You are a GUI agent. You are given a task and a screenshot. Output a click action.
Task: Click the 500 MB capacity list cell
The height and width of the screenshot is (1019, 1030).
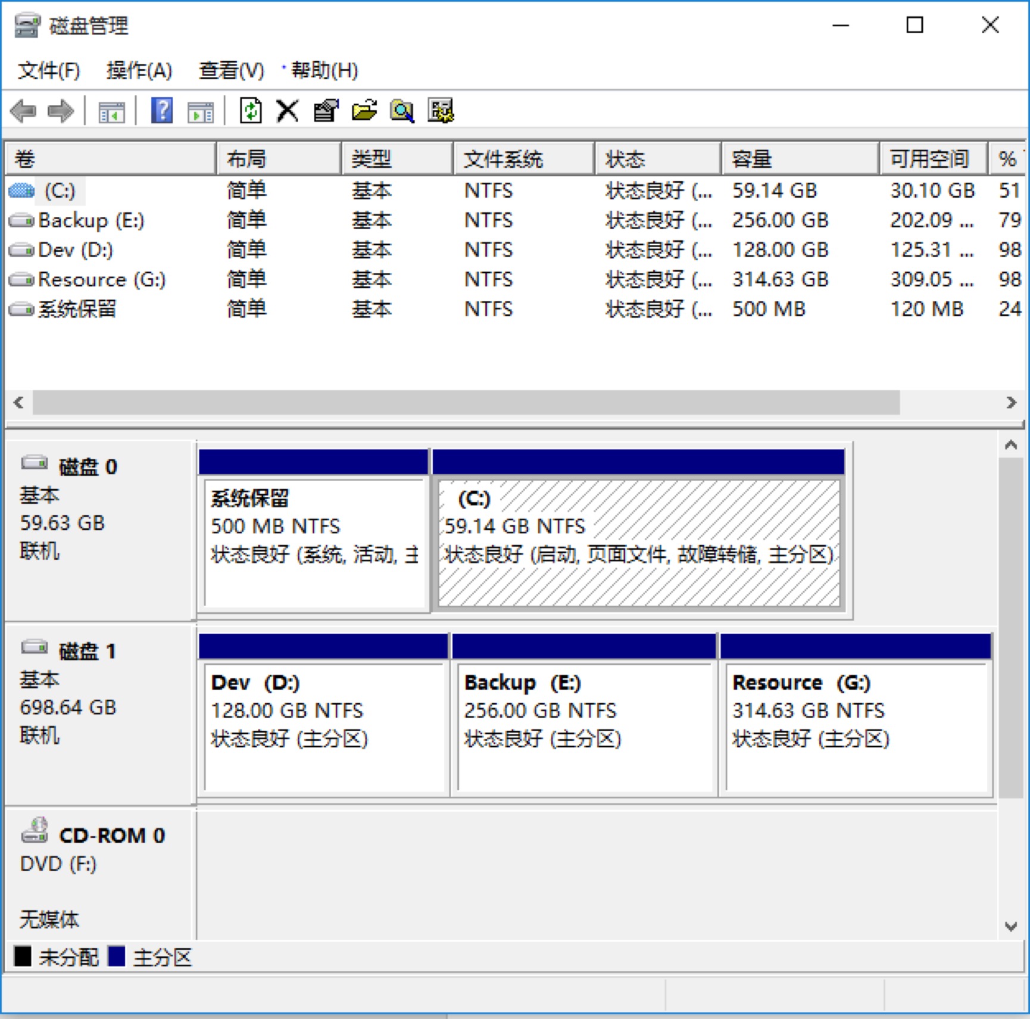[769, 309]
